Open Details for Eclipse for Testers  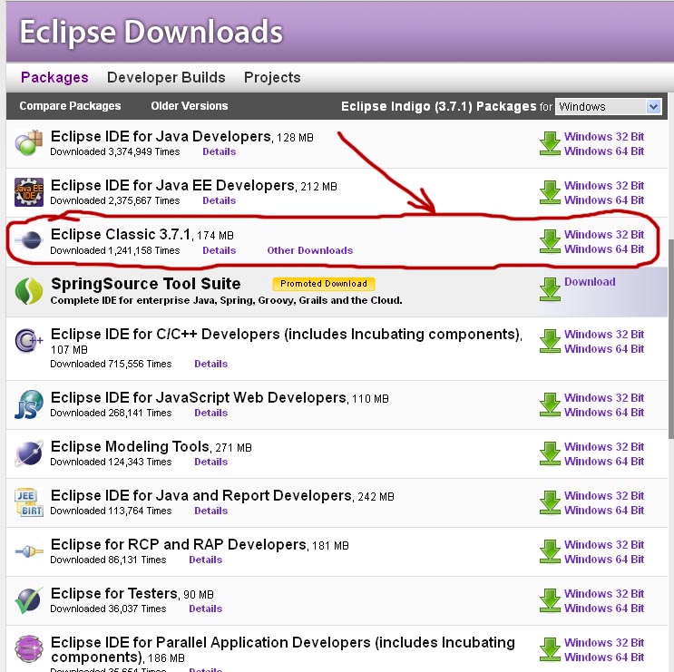[x=206, y=609]
